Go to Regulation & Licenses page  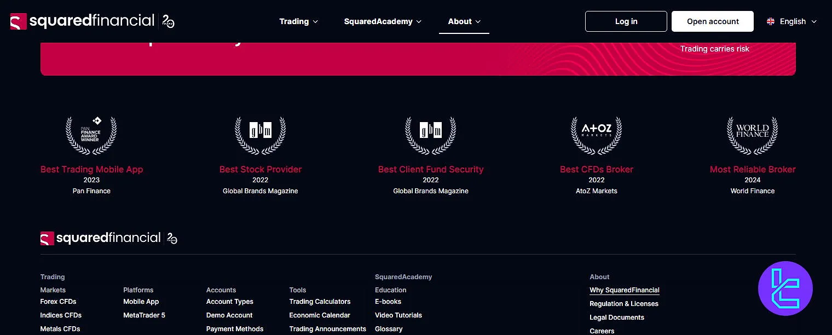623,304
